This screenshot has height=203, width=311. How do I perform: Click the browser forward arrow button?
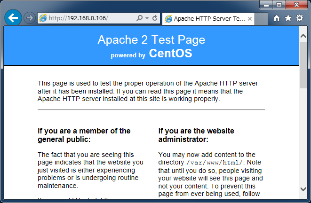tap(30, 18)
